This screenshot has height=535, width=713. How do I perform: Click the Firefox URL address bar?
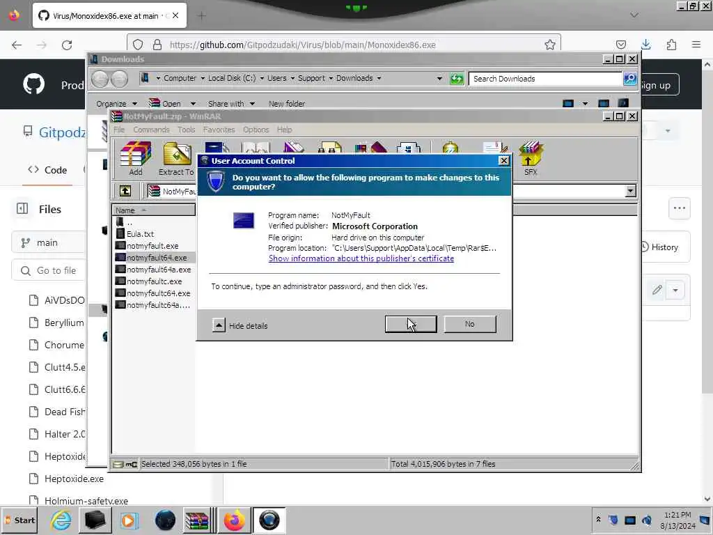pos(343,45)
